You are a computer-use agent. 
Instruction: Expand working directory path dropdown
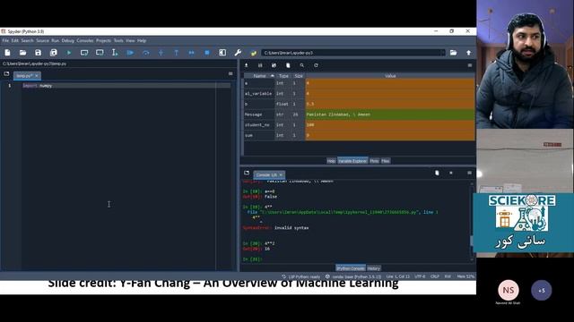443,53
